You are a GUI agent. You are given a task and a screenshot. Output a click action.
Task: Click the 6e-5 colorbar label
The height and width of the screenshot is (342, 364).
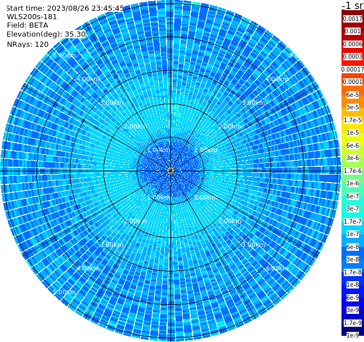pyautogui.click(x=353, y=95)
